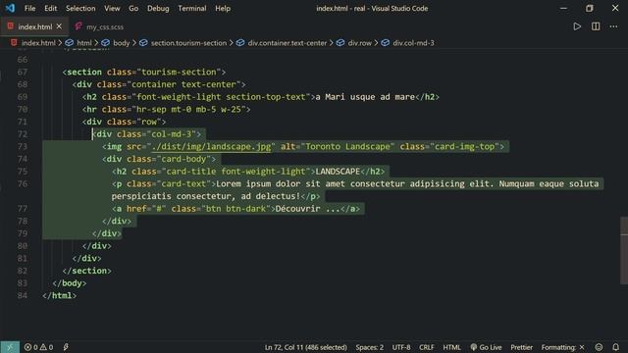Viewport: 628px width, 353px height.
Task: Select the body breadcrumb item
Action: coord(122,43)
